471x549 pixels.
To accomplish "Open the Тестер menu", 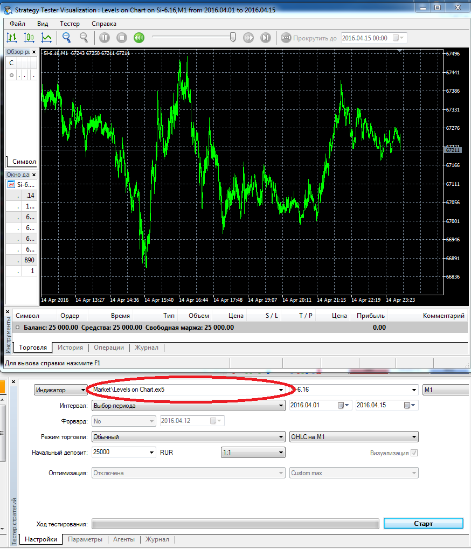I will (x=70, y=24).
